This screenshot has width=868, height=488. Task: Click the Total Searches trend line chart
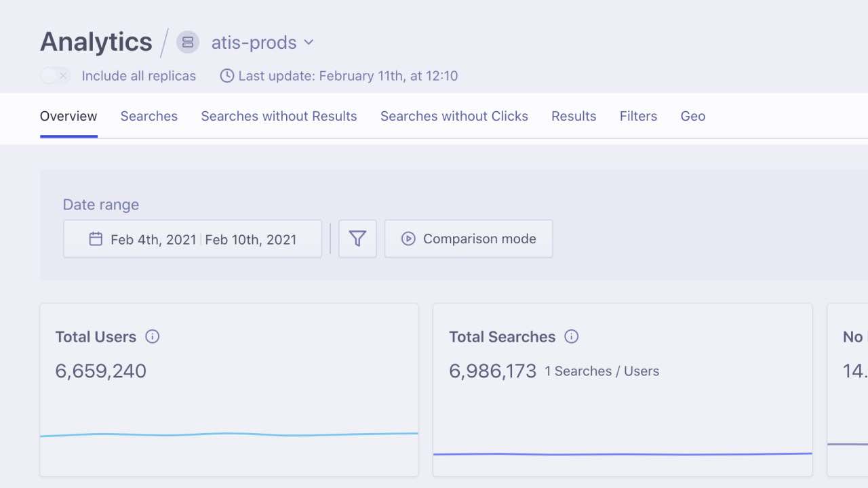coord(623,454)
